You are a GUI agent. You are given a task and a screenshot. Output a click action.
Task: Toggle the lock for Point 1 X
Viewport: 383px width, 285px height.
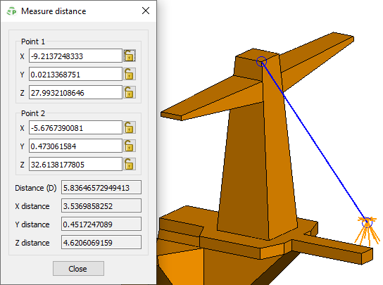130,56
